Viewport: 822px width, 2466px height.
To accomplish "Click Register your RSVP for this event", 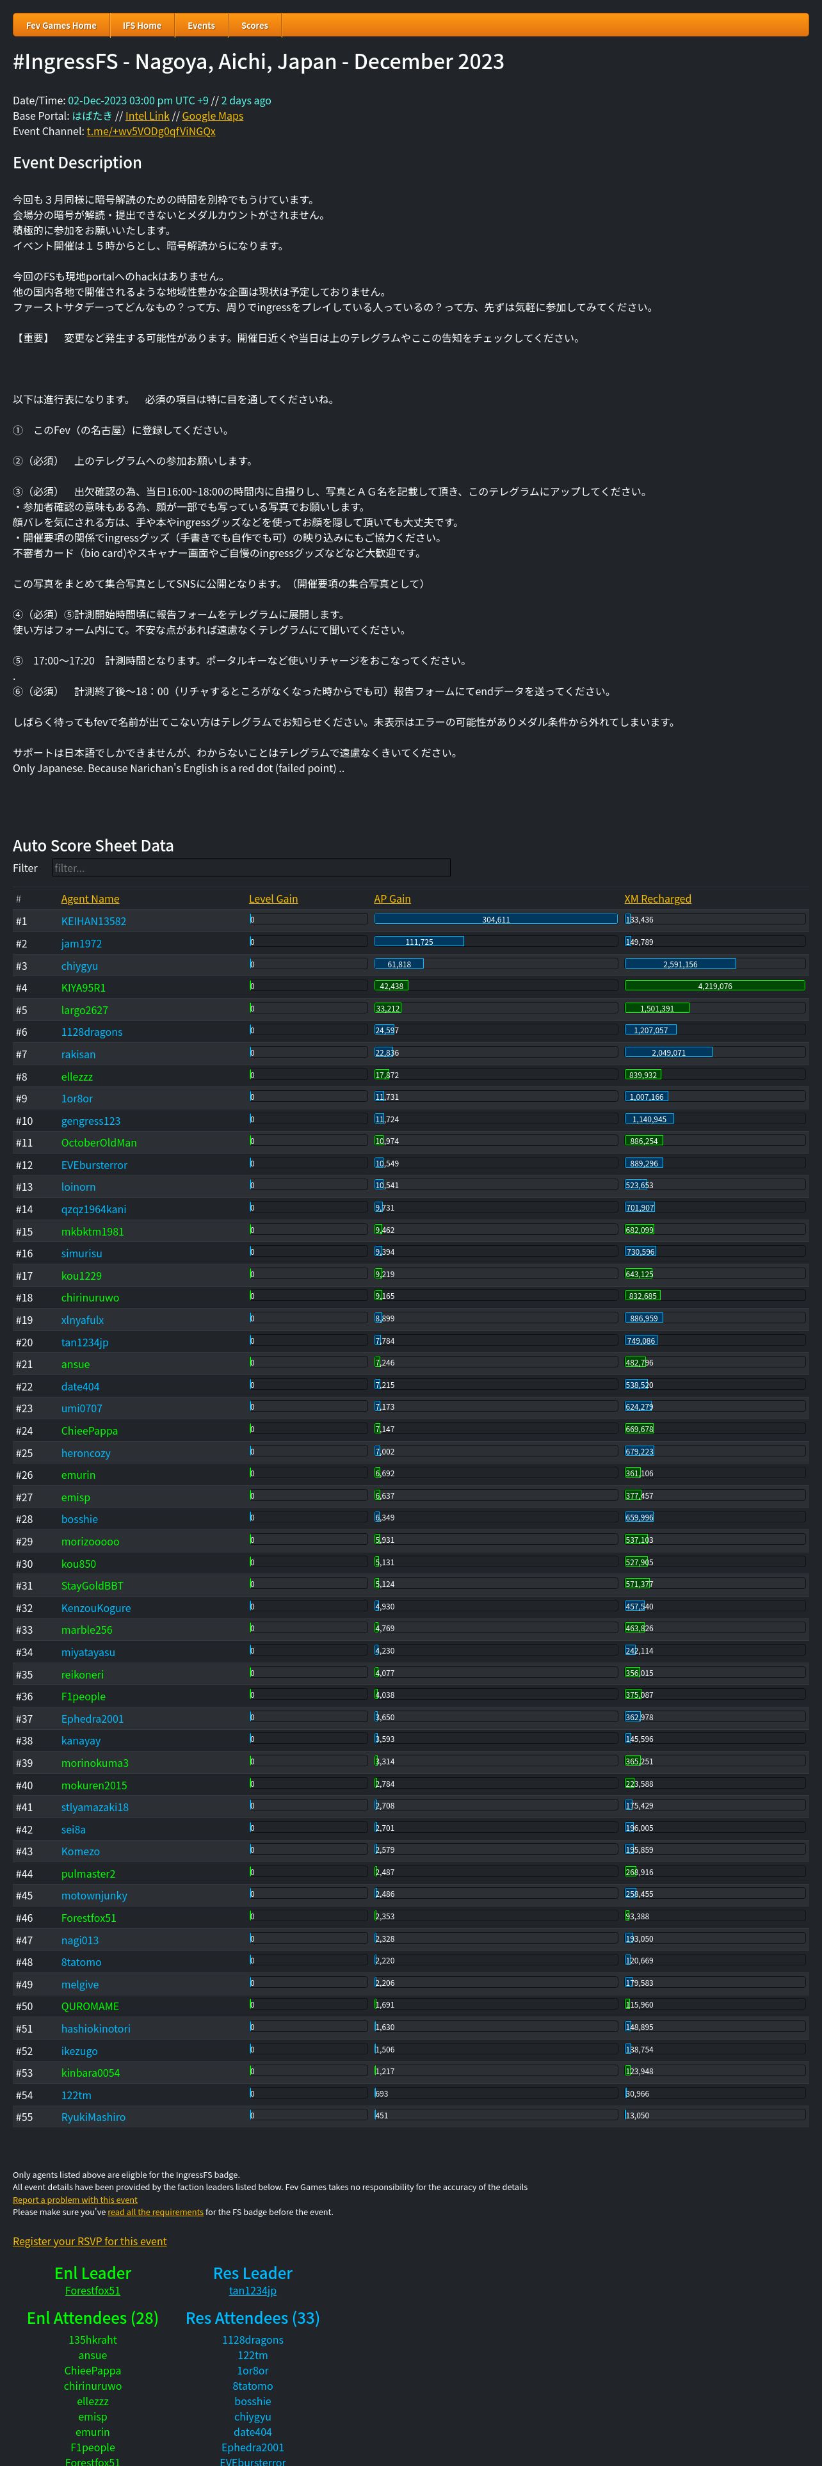I will pyautogui.click(x=90, y=2240).
